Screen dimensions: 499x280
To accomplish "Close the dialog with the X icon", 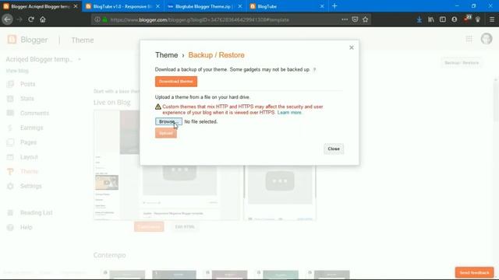I will pyautogui.click(x=352, y=47).
